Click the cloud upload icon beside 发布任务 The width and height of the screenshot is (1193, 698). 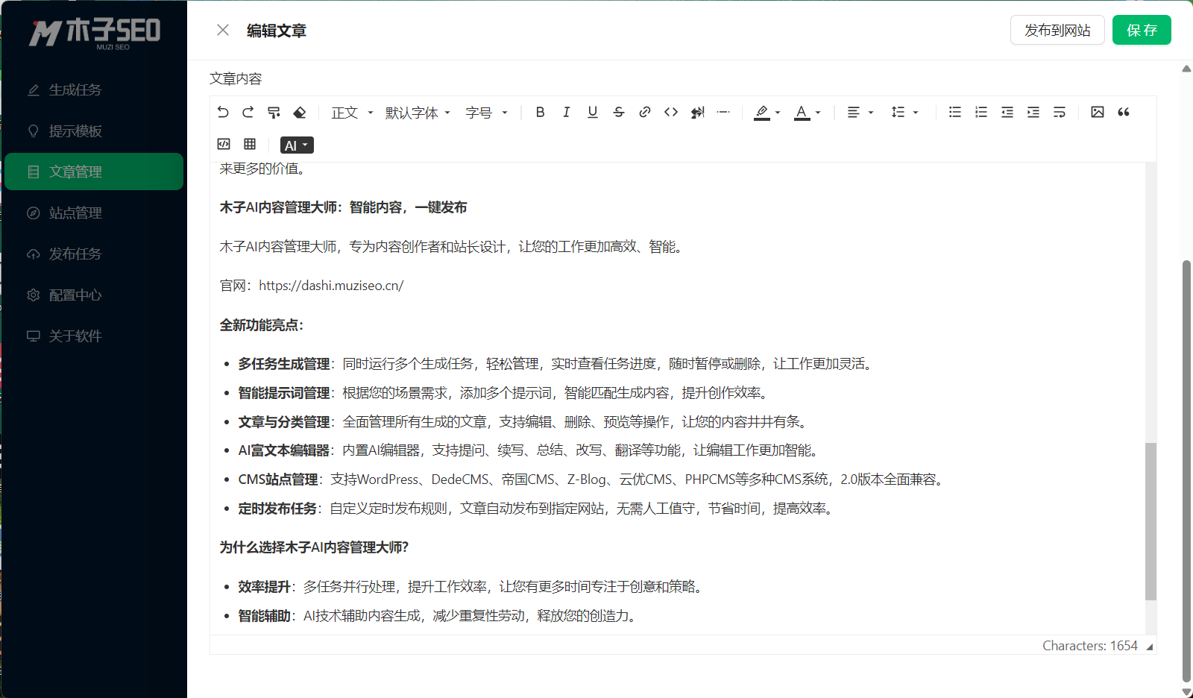pos(34,254)
